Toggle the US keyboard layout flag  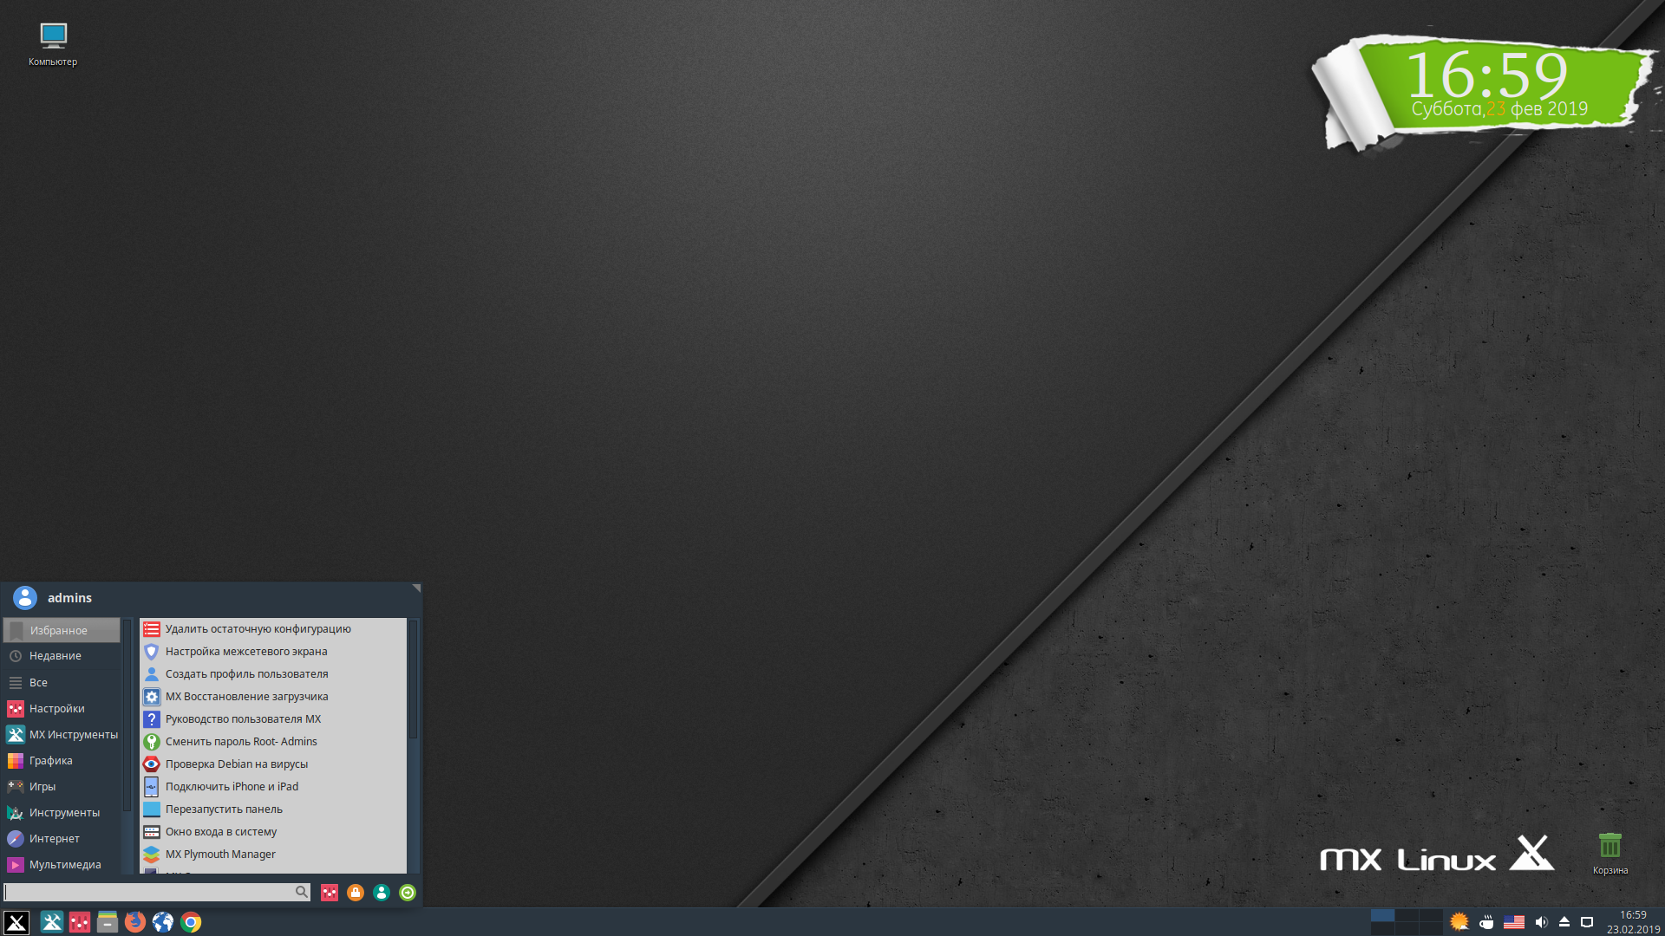1514,921
